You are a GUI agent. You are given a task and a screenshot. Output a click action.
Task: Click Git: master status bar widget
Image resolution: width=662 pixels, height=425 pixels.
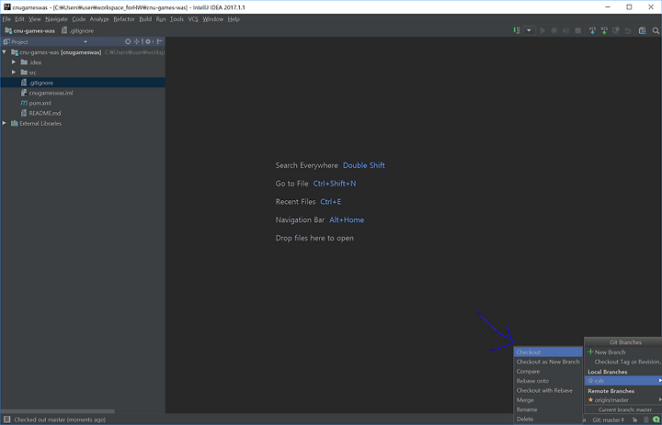point(608,419)
